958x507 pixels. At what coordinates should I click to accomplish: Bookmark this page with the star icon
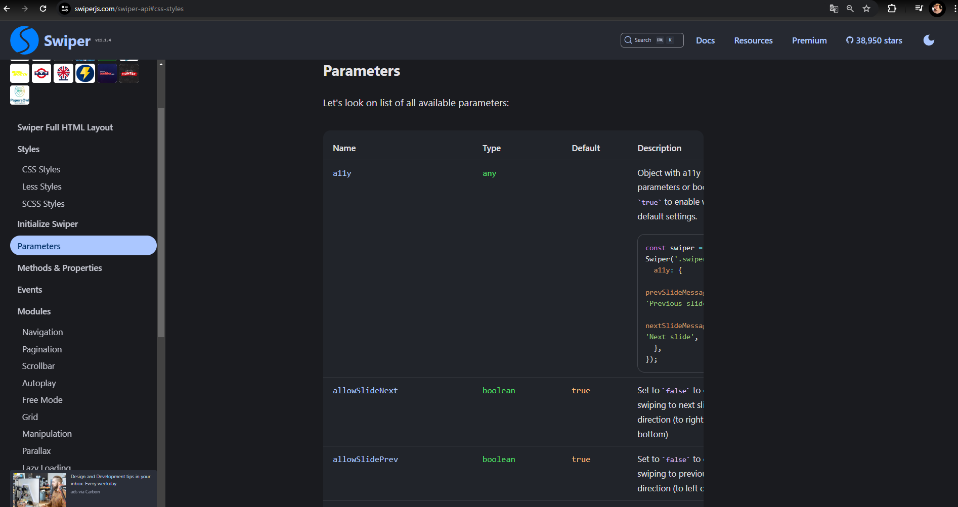[x=866, y=9]
